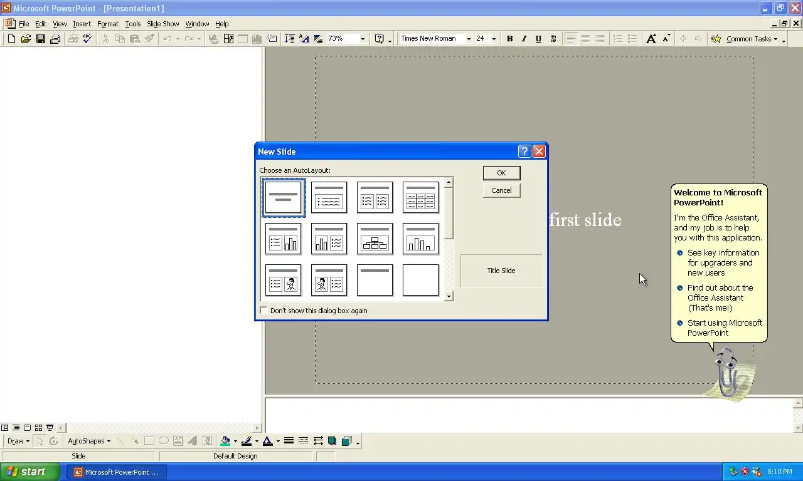
Task: Click Cancel in New Slide dialog
Action: (x=501, y=190)
